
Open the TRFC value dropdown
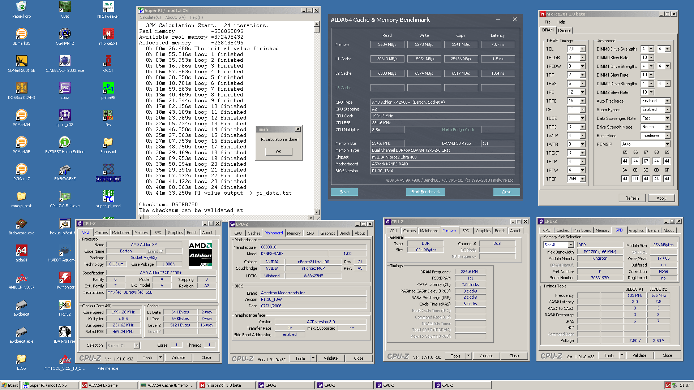coord(582,101)
